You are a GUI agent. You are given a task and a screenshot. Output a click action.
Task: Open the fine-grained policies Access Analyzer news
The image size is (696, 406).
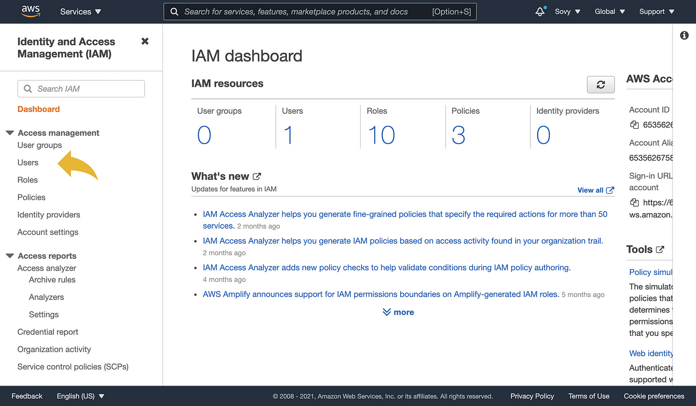coord(405,220)
